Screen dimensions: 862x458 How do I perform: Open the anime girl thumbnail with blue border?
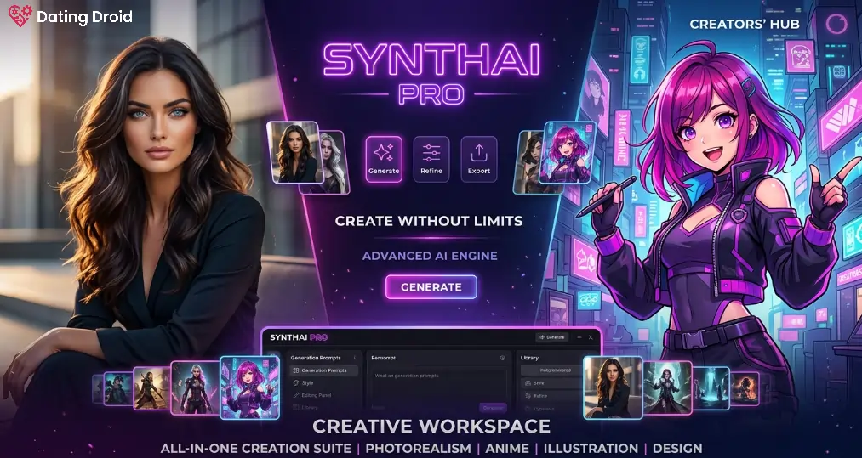pyautogui.click(x=249, y=387)
